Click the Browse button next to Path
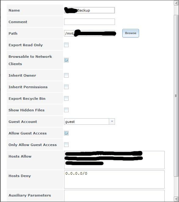179x202 pixels. coord(131,33)
